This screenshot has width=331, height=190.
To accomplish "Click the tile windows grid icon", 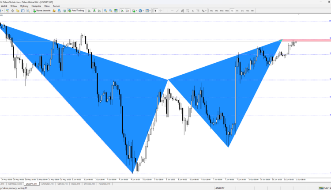I will pos(116,11).
